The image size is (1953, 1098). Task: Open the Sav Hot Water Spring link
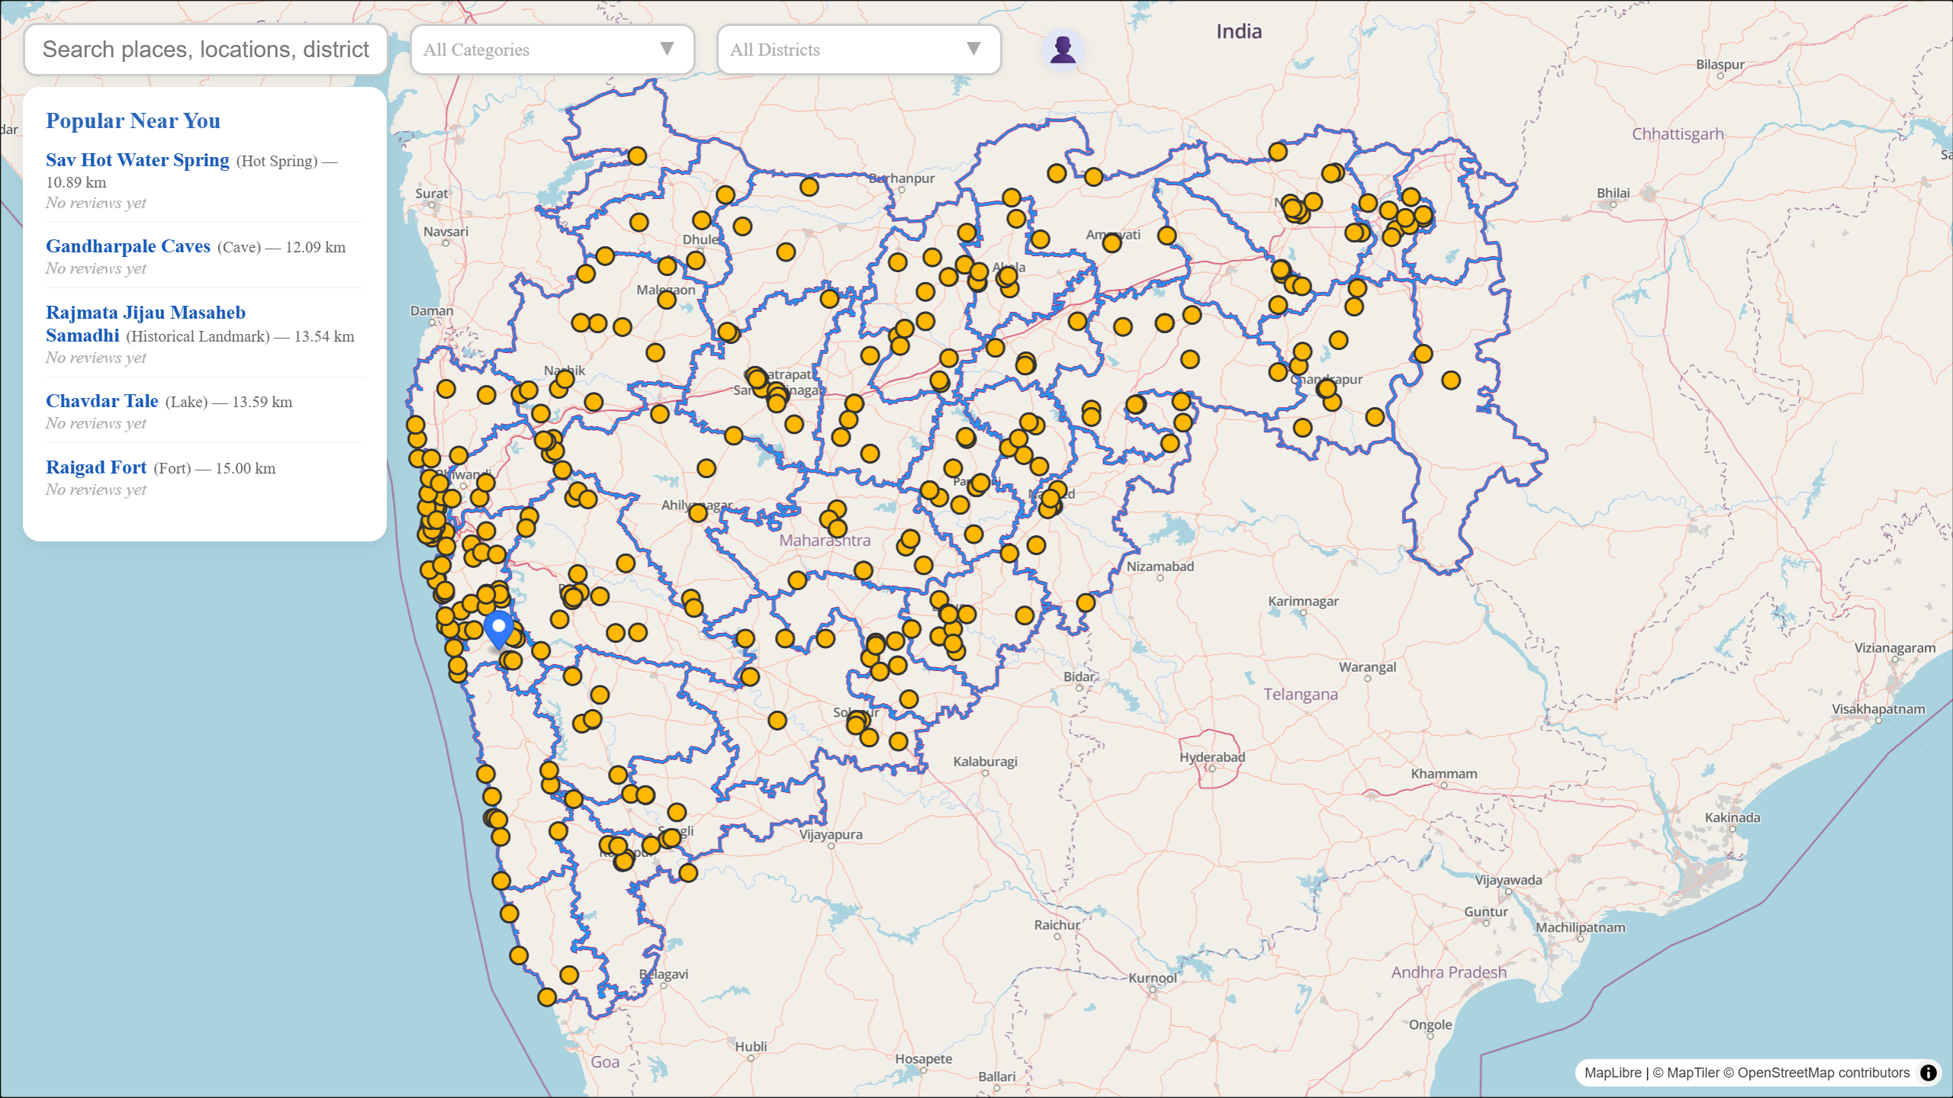(137, 160)
